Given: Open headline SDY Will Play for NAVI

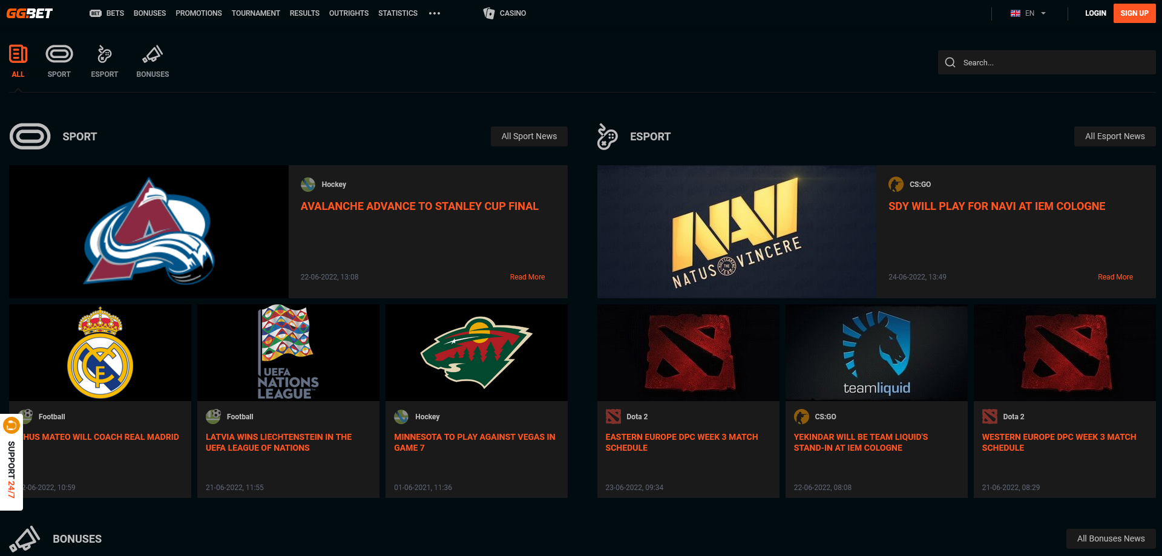Looking at the screenshot, I should pos(997,206).
